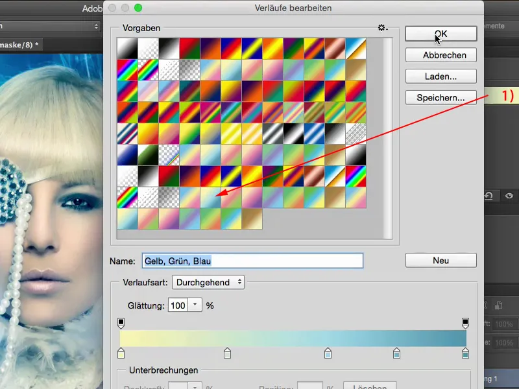Select the last gold-brown preset in bottom row
Viewport: 519px width, 389px height.
click(252, 218)
